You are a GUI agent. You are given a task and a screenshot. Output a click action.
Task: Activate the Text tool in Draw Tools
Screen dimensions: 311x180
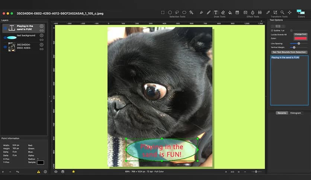[216, 12]
